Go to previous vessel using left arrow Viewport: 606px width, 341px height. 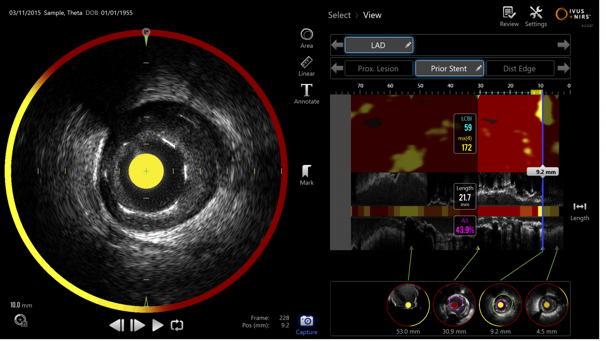click(x=337, y=45)
